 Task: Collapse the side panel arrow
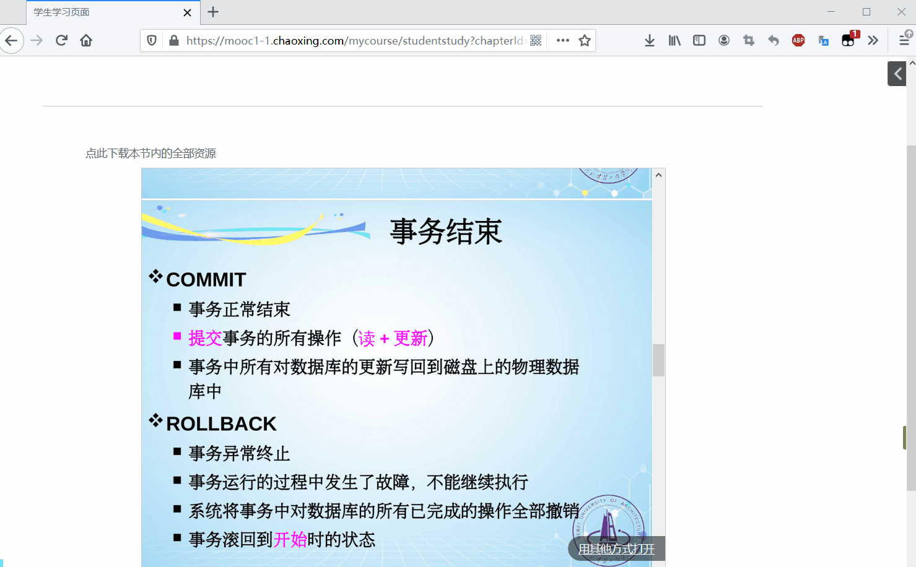click(897, 74)
